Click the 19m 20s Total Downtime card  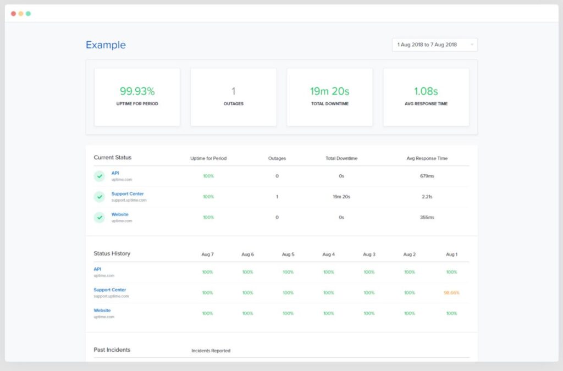pos(329,97)
